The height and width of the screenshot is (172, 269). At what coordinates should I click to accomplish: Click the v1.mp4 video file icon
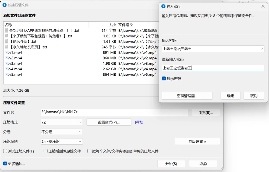pos(7,52)
